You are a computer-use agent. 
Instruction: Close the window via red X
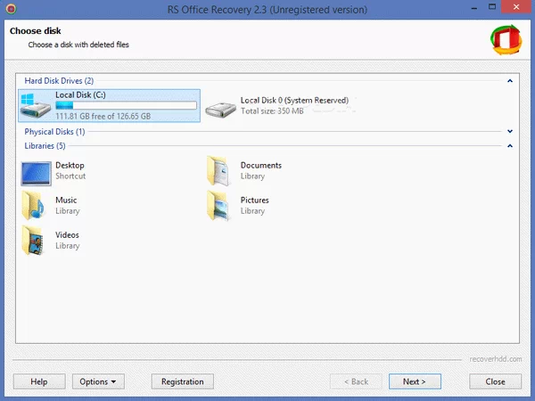pos(516,7)
